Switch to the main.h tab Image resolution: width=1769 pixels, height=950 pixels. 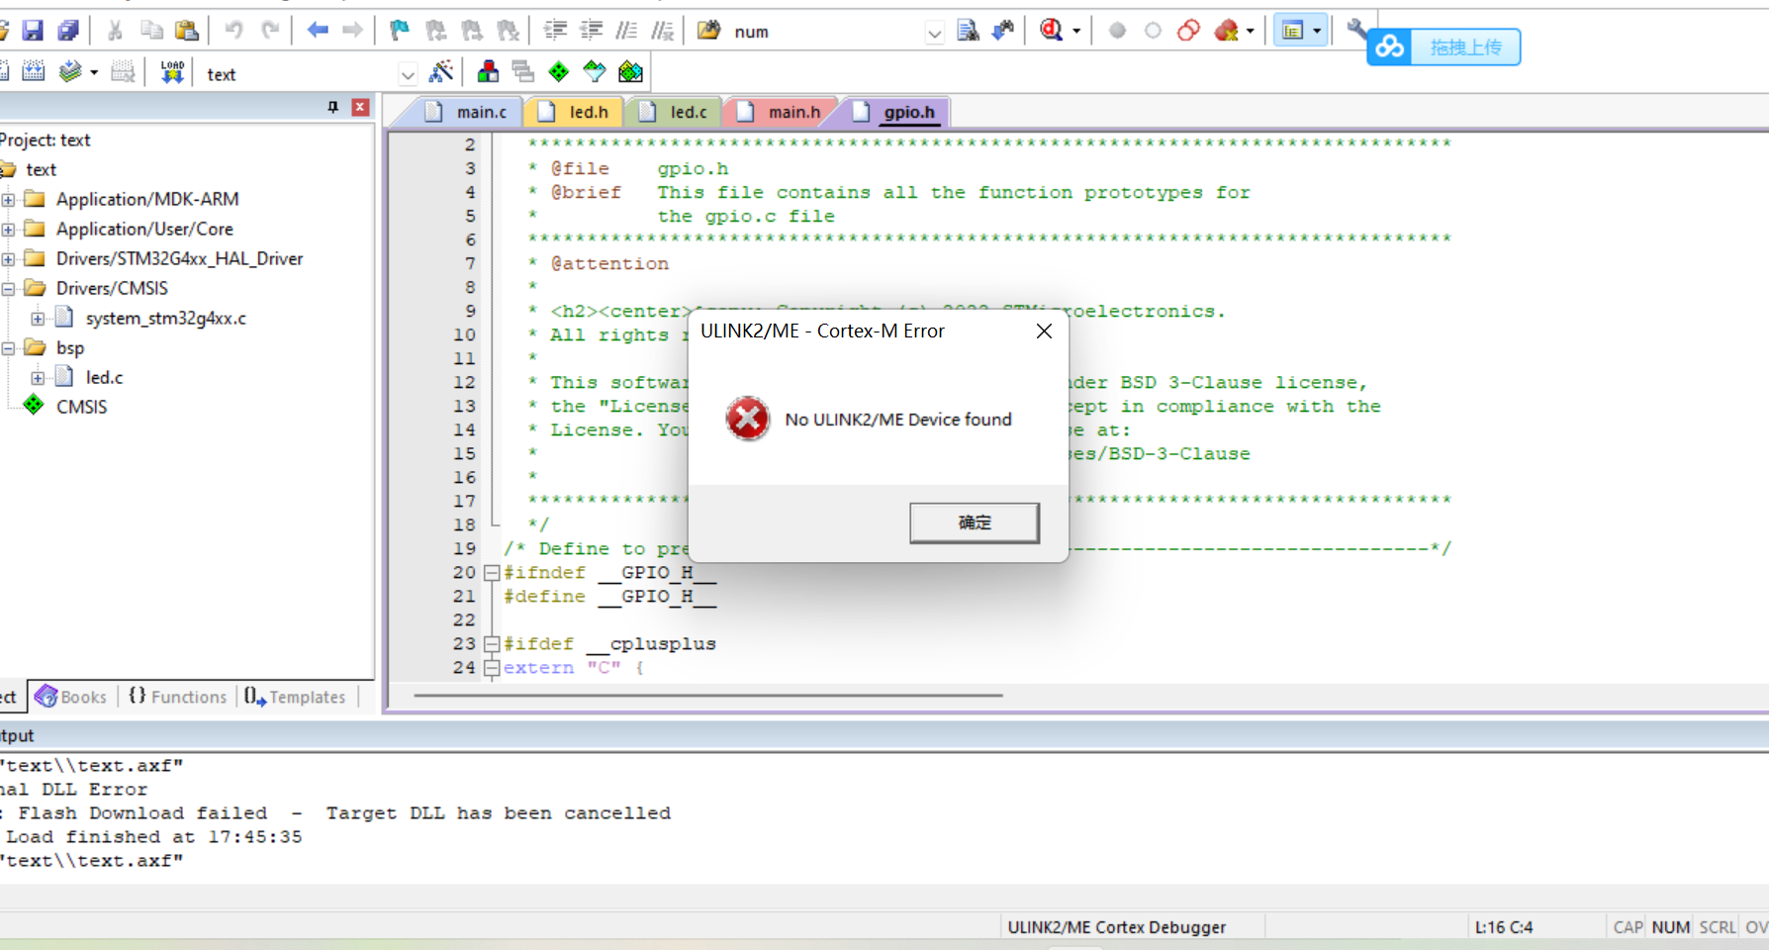click(x=781, y=112)
